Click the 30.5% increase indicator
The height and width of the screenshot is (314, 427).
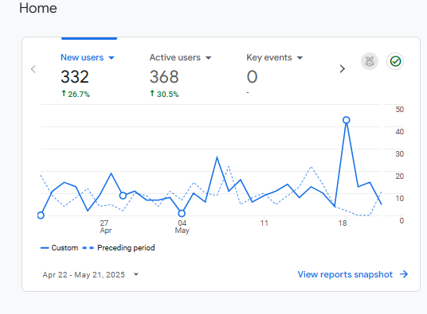click(164, 94)
